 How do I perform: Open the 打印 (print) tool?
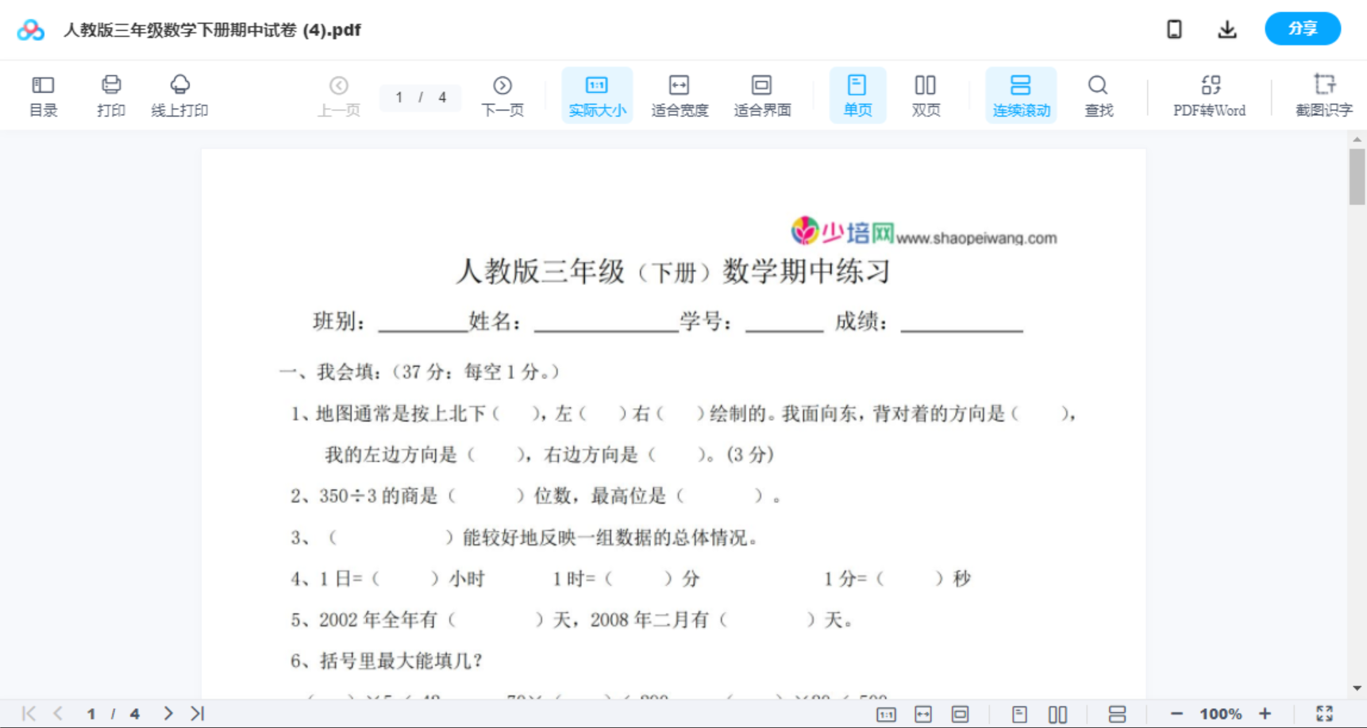pyautogui.click(x=110, y=94)
